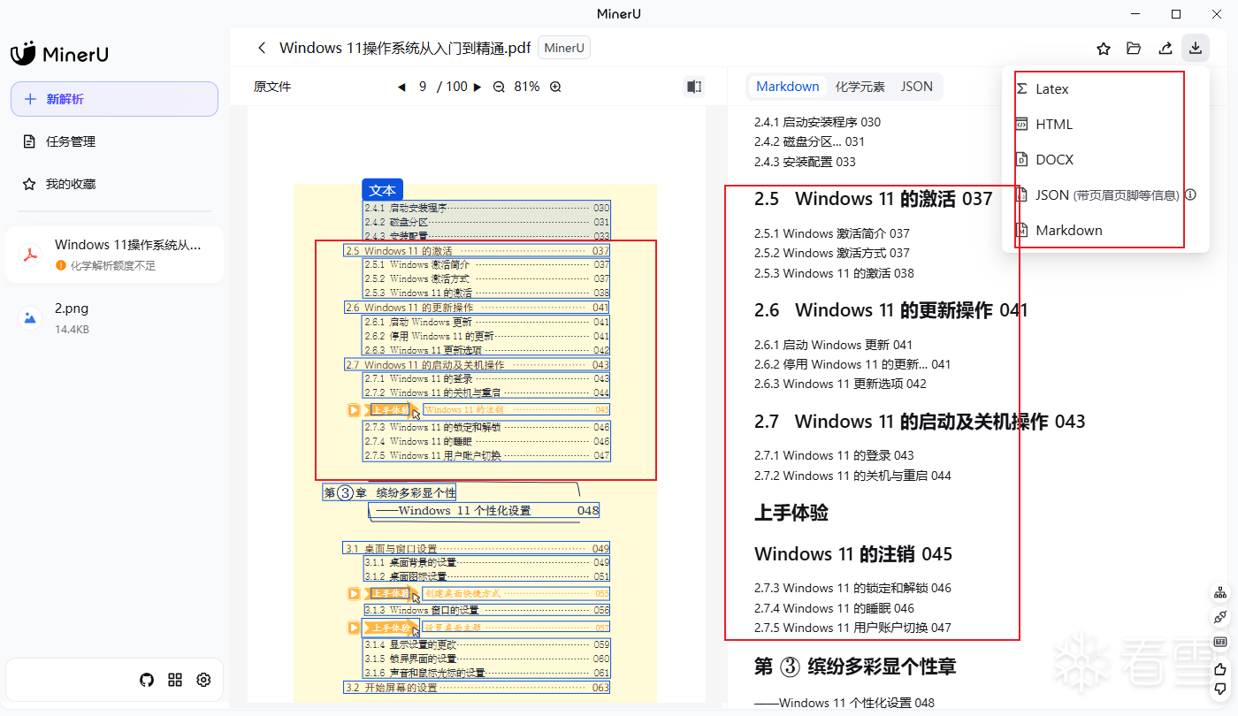Select PDF line "2.6 Windows 11 的更新操作"

pos(477,308)
